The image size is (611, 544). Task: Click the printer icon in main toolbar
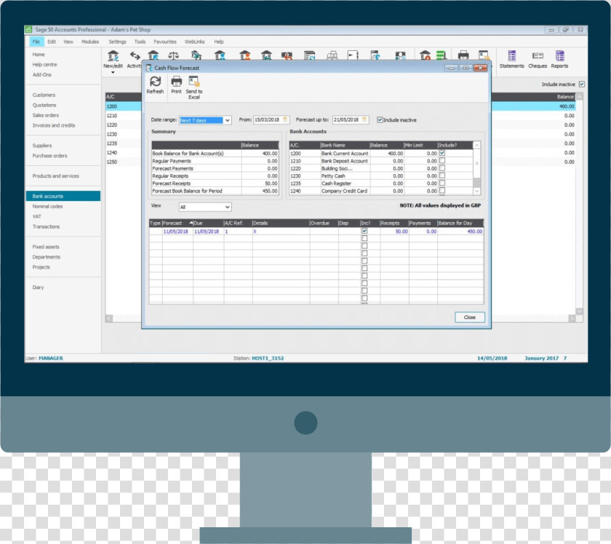[463, 55]
